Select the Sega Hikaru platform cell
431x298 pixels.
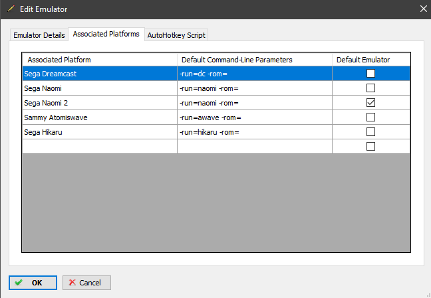[100, 131]
